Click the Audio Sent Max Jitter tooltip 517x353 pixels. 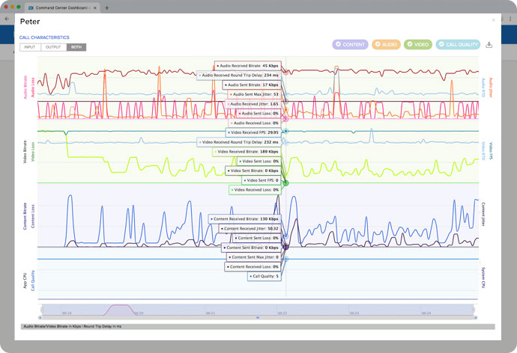click(x=254, y=94)
